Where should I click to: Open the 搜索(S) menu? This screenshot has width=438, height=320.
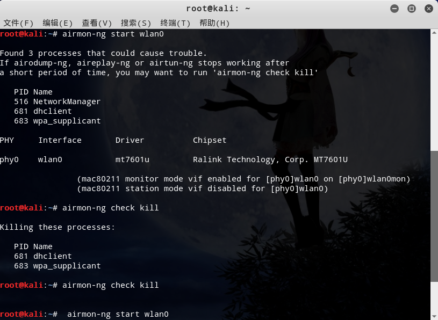click(136, 23)
